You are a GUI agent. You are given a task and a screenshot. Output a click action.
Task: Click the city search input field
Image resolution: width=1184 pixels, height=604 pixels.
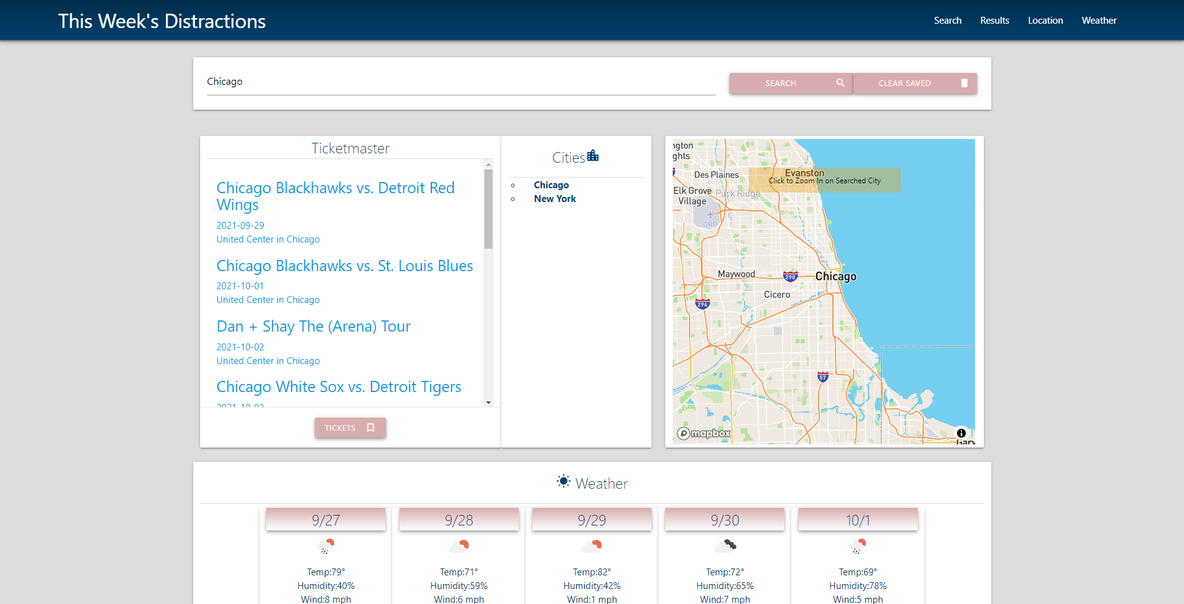coord(460,82)
